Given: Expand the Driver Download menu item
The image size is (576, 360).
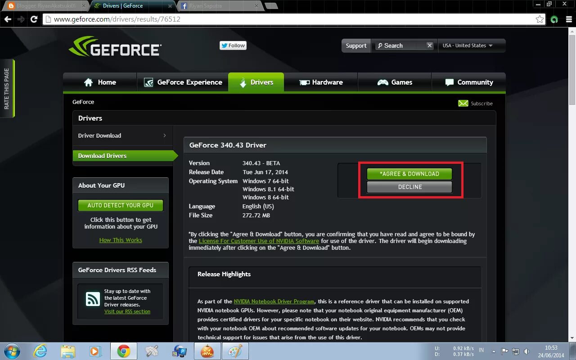Looking at the screenshot, I should (x=122, y=135).
